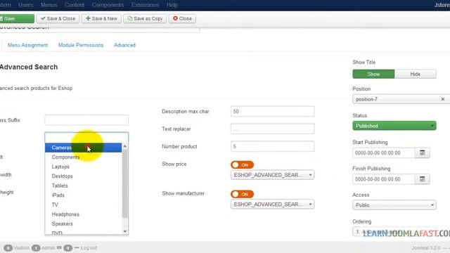Select Show for Show Title
The width and height of the screenshot is (450, 253).
pyautogui.click(x=373, y=74)
